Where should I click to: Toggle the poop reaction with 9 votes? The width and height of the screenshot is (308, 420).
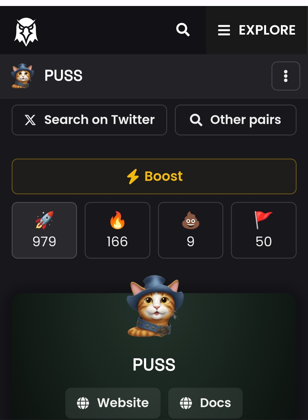191,230
